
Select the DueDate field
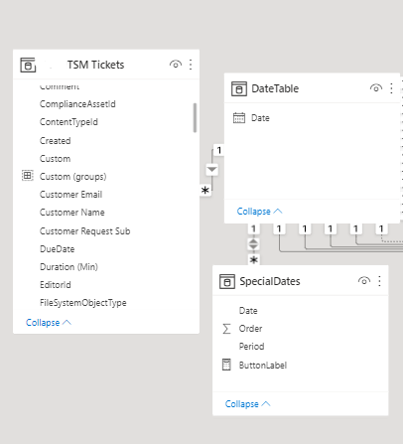coord(58,249)
